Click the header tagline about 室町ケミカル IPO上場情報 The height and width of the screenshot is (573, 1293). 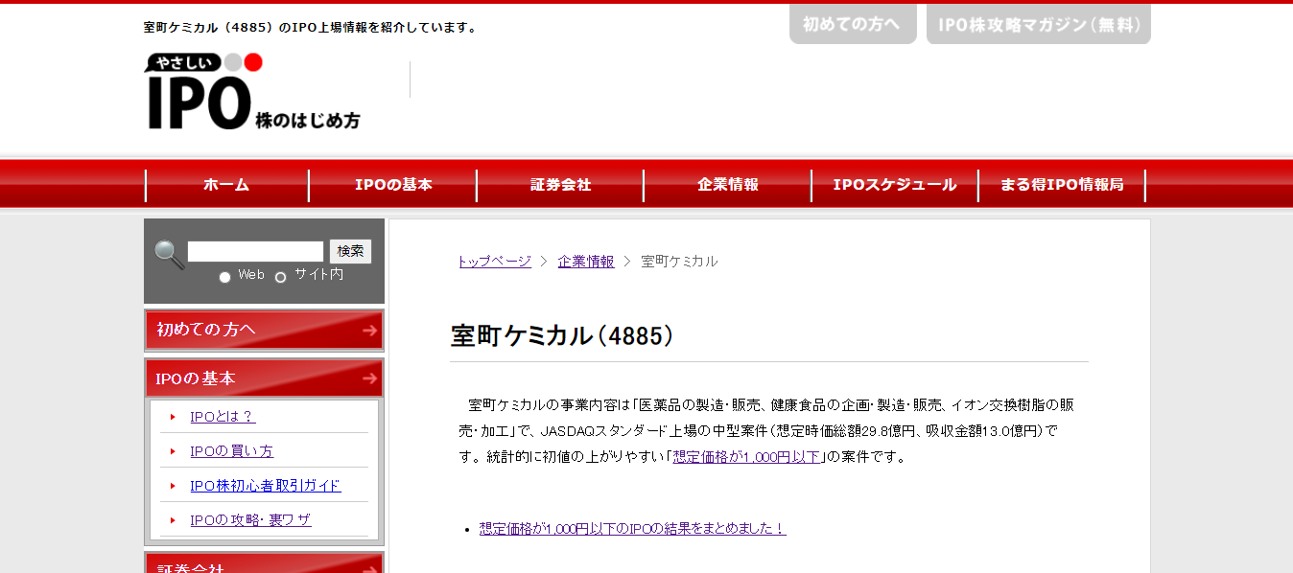click(x=311, y=28)
